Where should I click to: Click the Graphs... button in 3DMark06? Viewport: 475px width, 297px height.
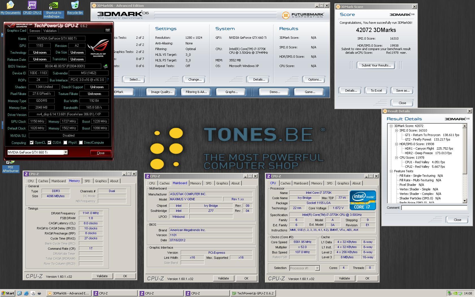pos(231,92)
